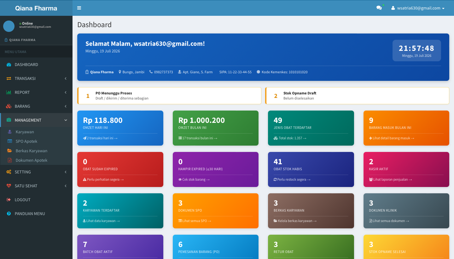Click the eye icon in Hampir Expired card

coord(180,179)
